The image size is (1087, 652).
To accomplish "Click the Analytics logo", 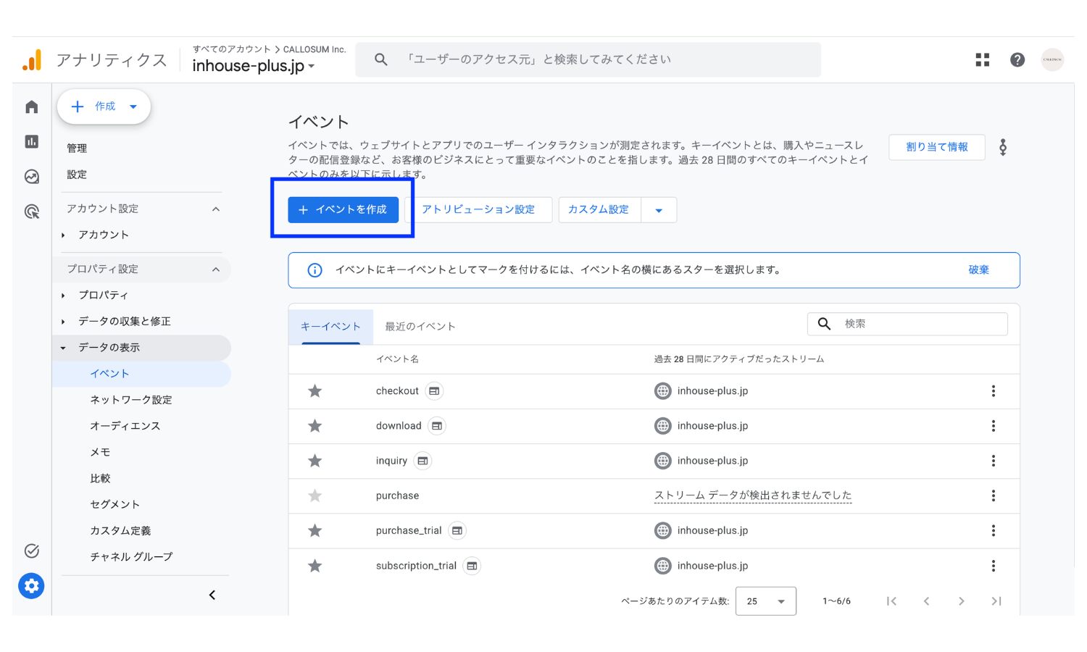I will (32, 60).
